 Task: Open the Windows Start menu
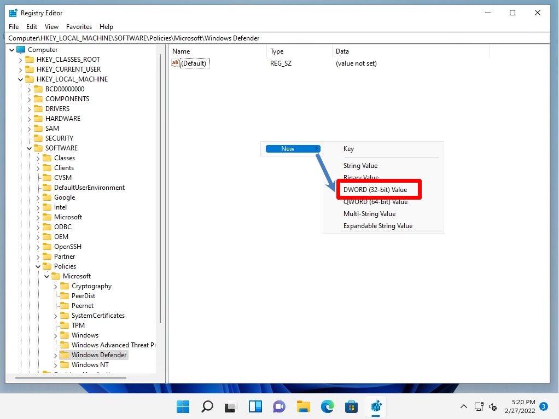[183, 406]
